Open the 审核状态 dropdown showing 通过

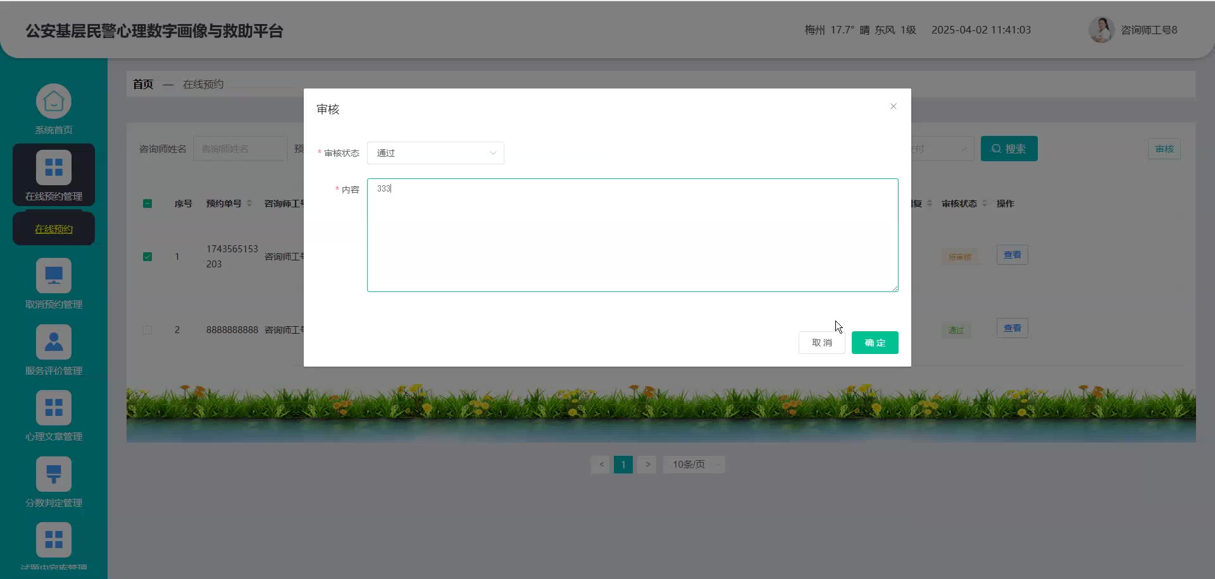pyautogui.click(x=435, y=153)
